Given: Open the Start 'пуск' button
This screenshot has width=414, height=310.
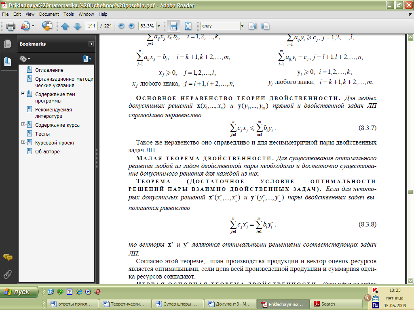Looking at the screenshot, I should pos(19,292).
